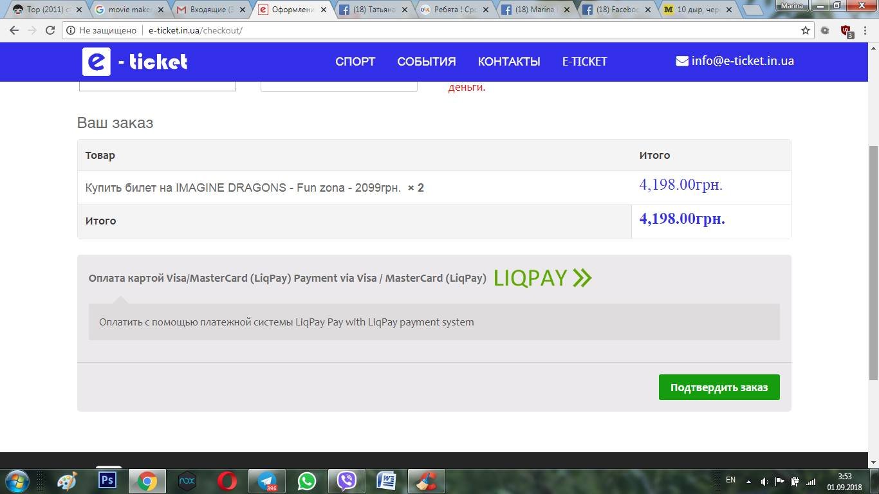
Task: Click the info@e-ticket.in.ua email link
Action: pyautogui.click(x=735, y=61)
